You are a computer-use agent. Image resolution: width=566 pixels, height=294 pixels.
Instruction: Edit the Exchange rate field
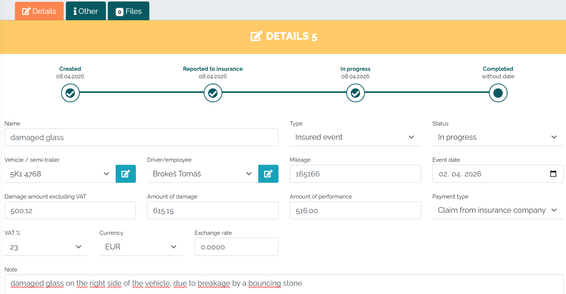click(x=237, y=247)
